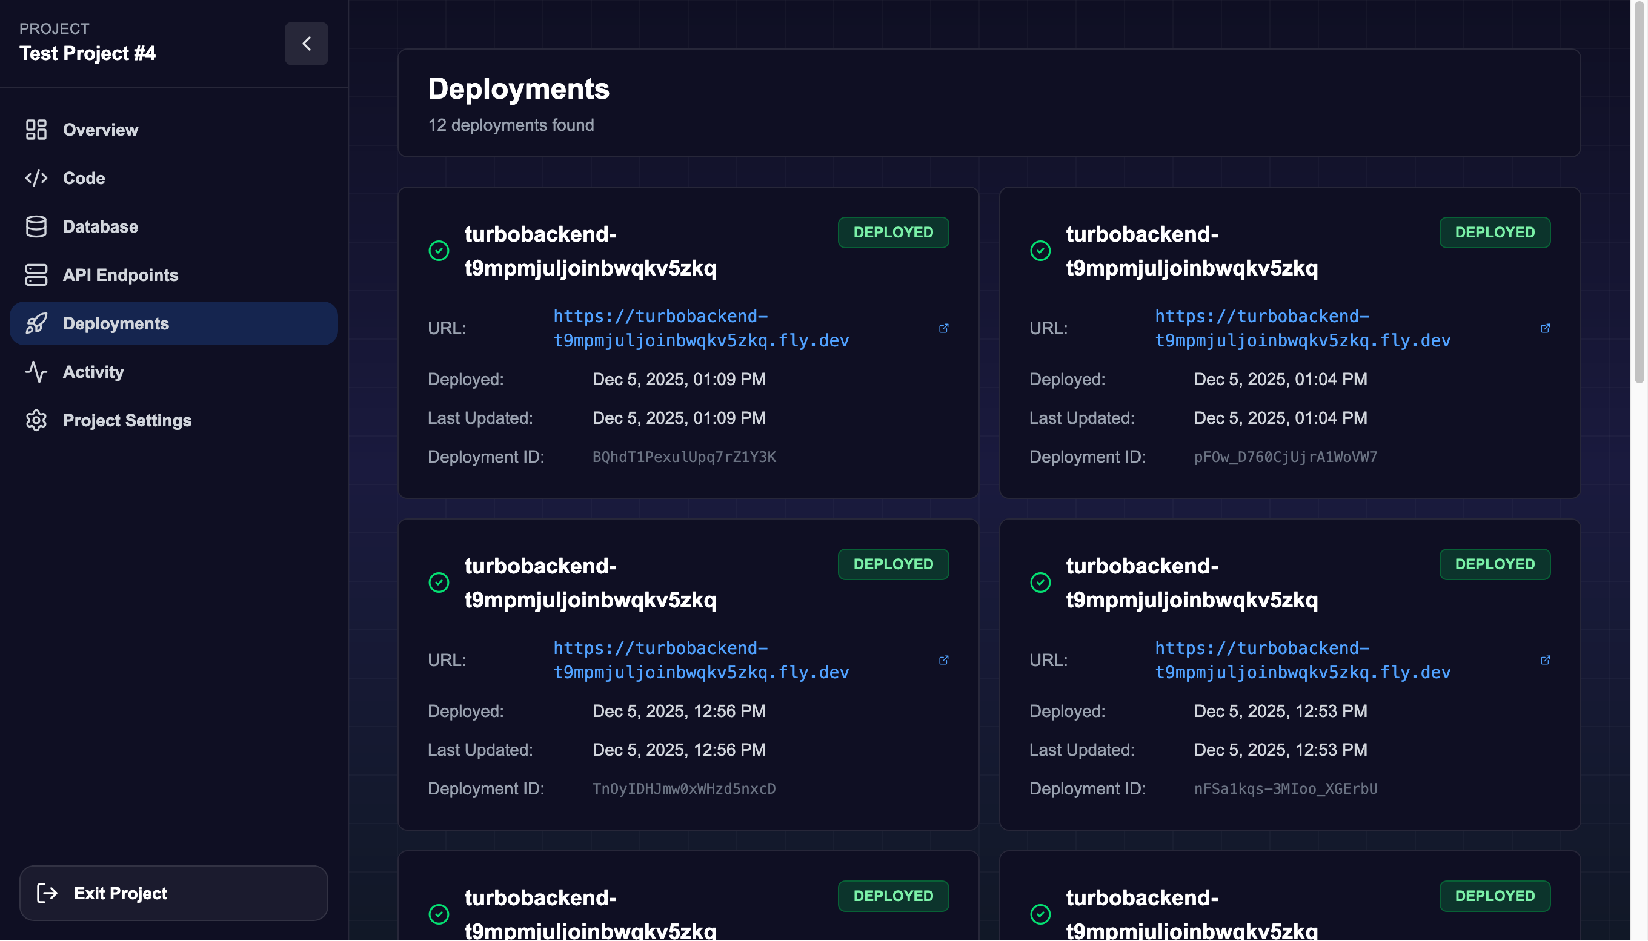Open the Activity menu item
The image size is (1648, 941).
tap(93, 372)
